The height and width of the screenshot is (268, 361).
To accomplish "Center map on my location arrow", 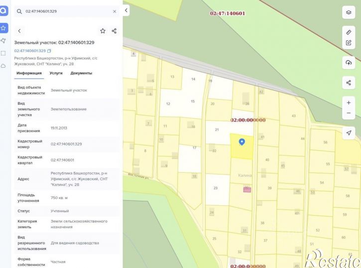I will pos(349,133).
